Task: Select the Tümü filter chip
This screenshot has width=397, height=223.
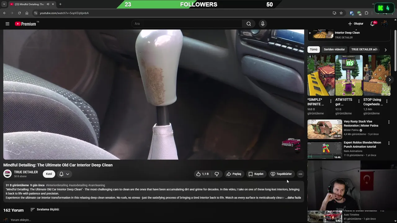Action: (314, 50)
